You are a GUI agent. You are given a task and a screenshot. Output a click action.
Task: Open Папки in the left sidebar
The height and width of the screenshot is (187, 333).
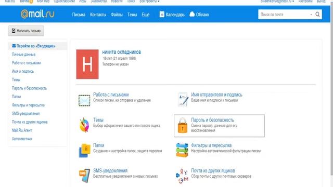coord(16,97)
